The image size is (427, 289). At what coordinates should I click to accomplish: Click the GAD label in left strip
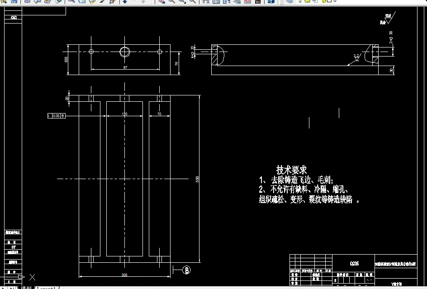[x=14, y=18]
